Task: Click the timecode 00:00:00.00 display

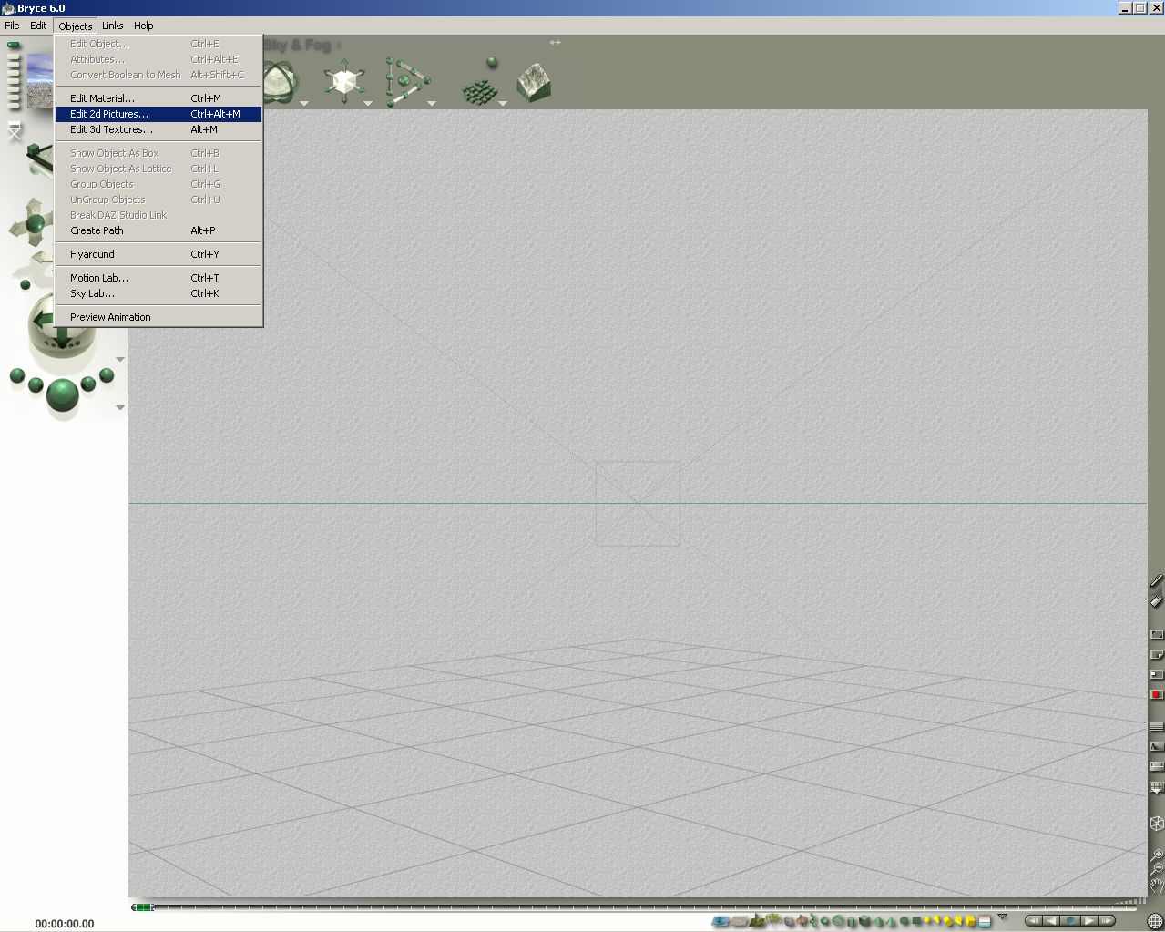Action: point(65,924)
